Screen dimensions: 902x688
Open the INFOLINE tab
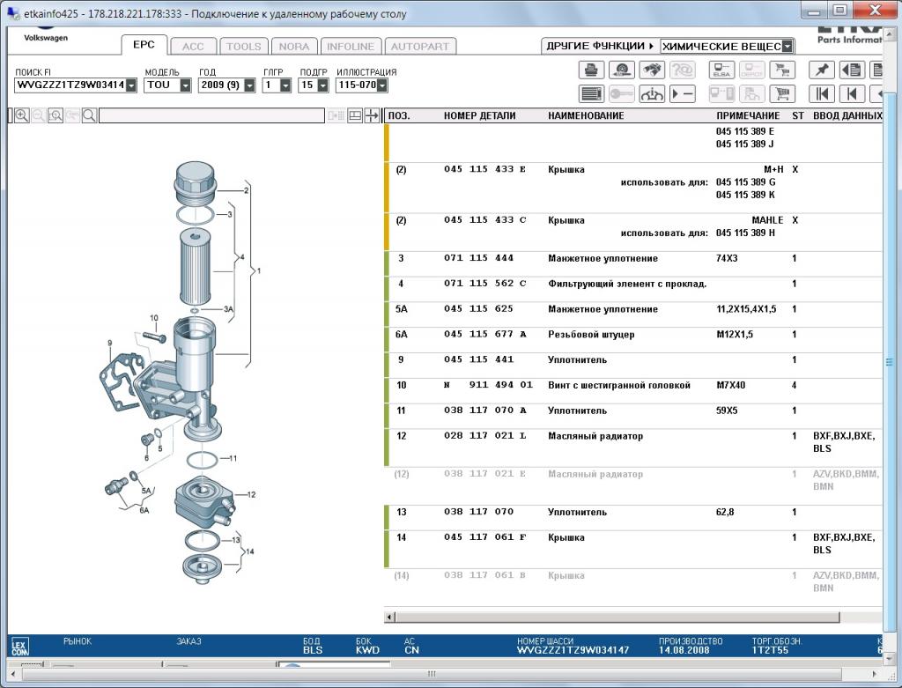pos(351,47)
